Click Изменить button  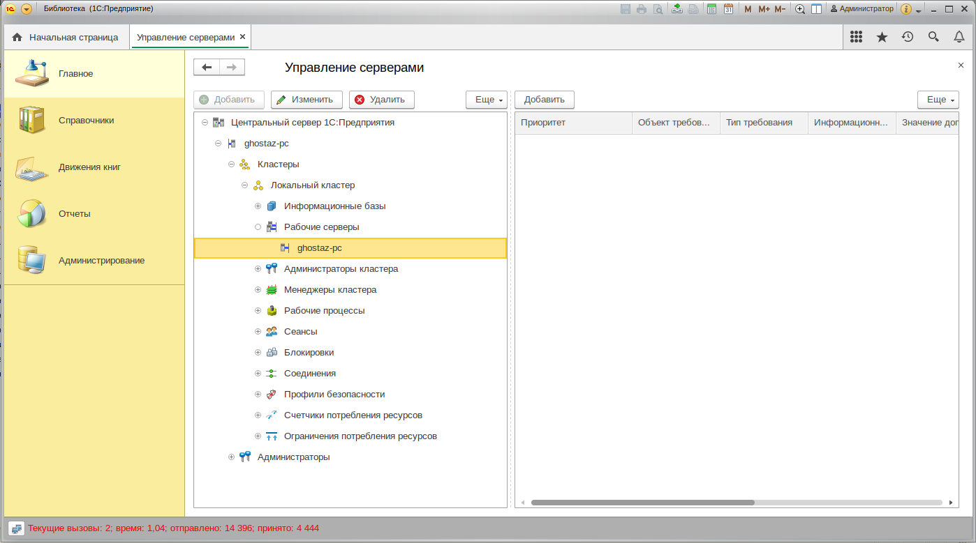point(306,100)
